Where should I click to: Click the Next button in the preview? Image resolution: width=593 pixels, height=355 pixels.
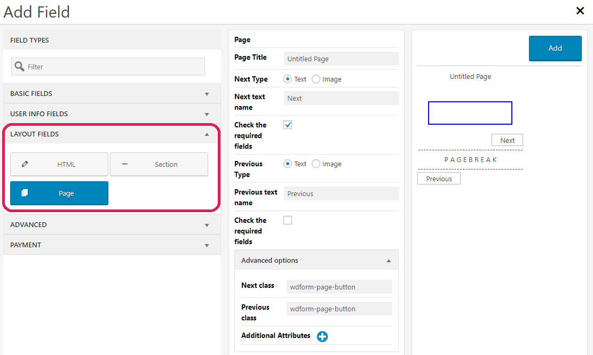coord(507,140)
